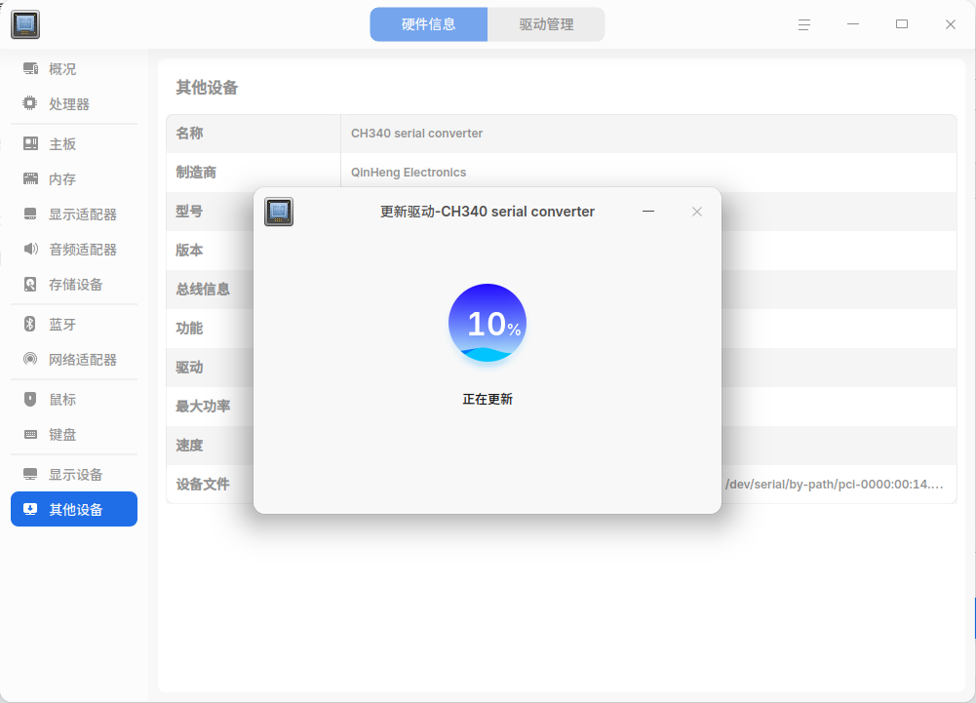Maximize the device manager window
976x703 pixels.
[902, 24]
